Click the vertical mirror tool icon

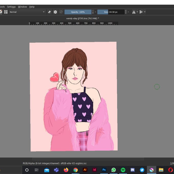[141, 12]
